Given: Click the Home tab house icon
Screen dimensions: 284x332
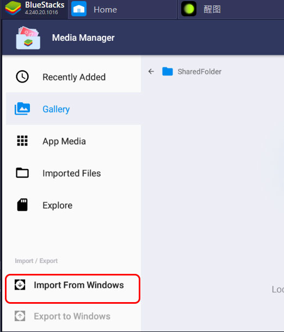Looking at the screenshot, I should pyautogui.click(x=79, y=9).
